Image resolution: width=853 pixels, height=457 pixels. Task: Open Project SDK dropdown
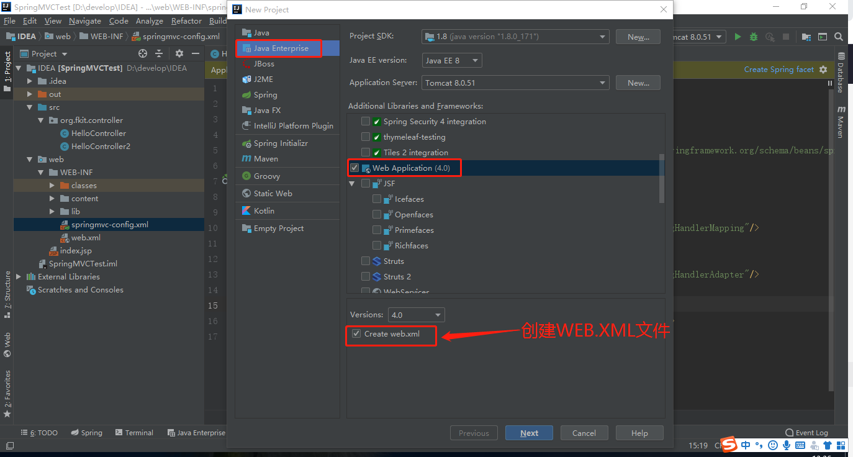point(515,37)
